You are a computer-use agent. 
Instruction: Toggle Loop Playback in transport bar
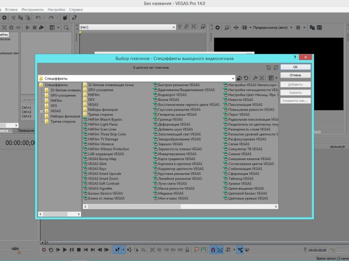pyautogui.click(x=51, y=250)
